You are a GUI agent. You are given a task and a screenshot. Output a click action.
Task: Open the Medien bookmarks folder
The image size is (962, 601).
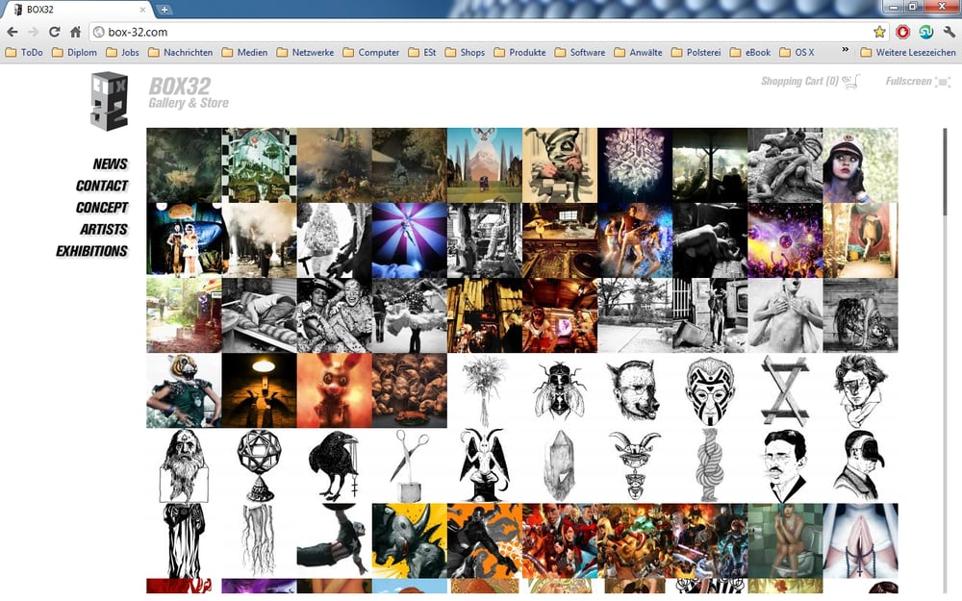click(244, 53)
